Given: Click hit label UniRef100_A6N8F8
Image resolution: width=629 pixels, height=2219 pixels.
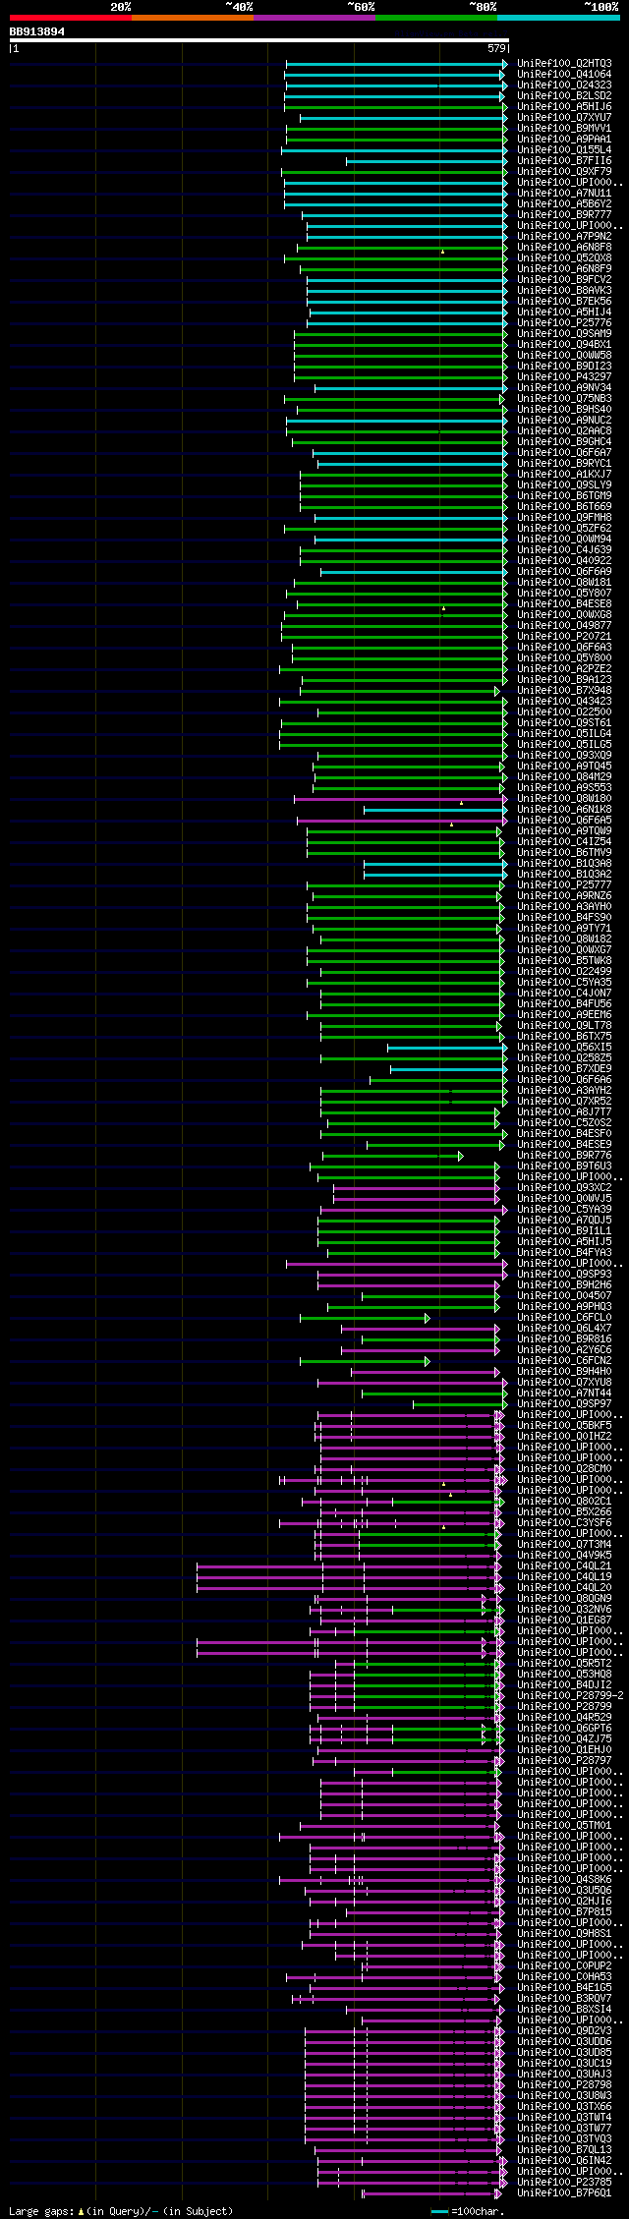Looking at the screenshot, I should coord(564,247).
